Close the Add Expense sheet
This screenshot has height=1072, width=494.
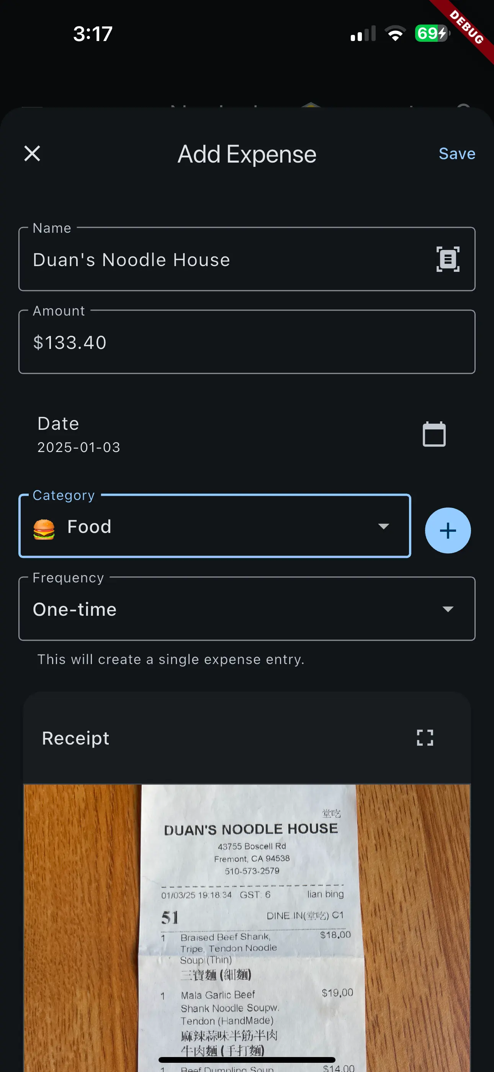(32, 154)
